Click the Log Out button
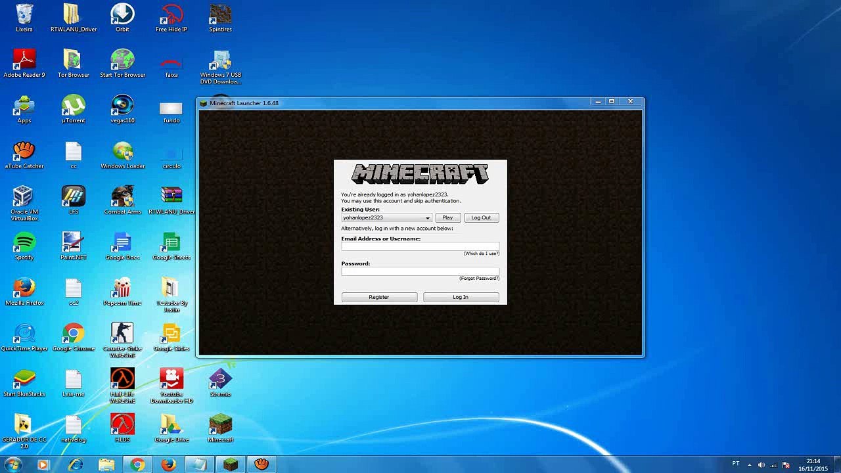The height and width of the screenshot is (473, 841). coord(481,218)
